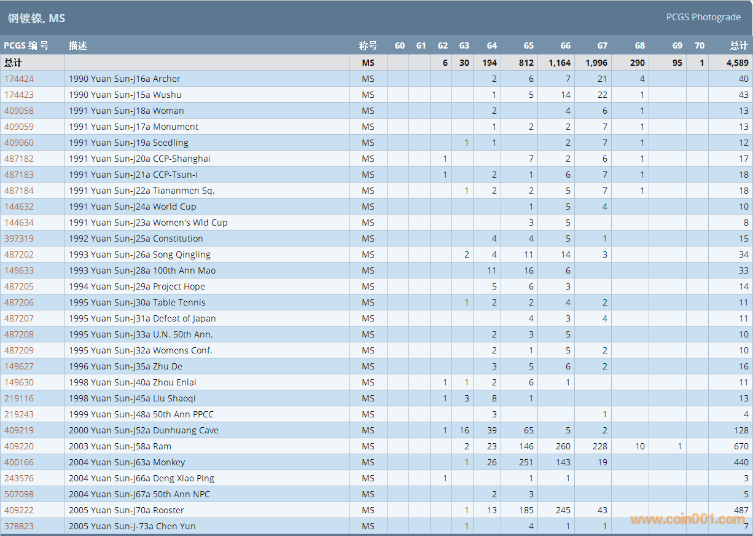The height and width of the screenshot is (536, 753).
Task: Open PCGS number 400166 Monkey link
Action: pos(19,462)
